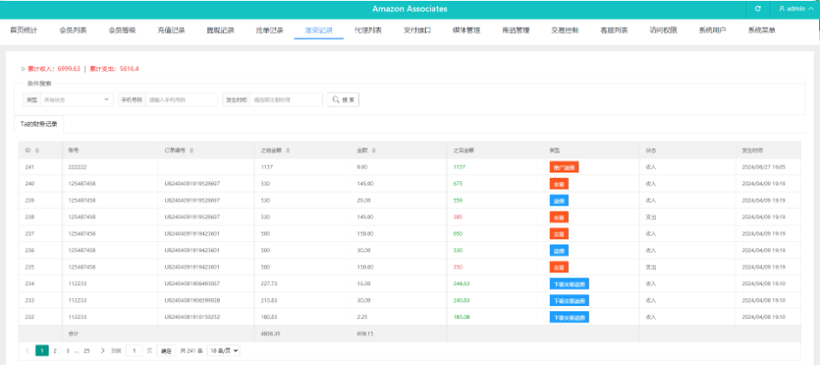Click order number U82404081906599028
This screenshot has height=365, width=820.
192,300
